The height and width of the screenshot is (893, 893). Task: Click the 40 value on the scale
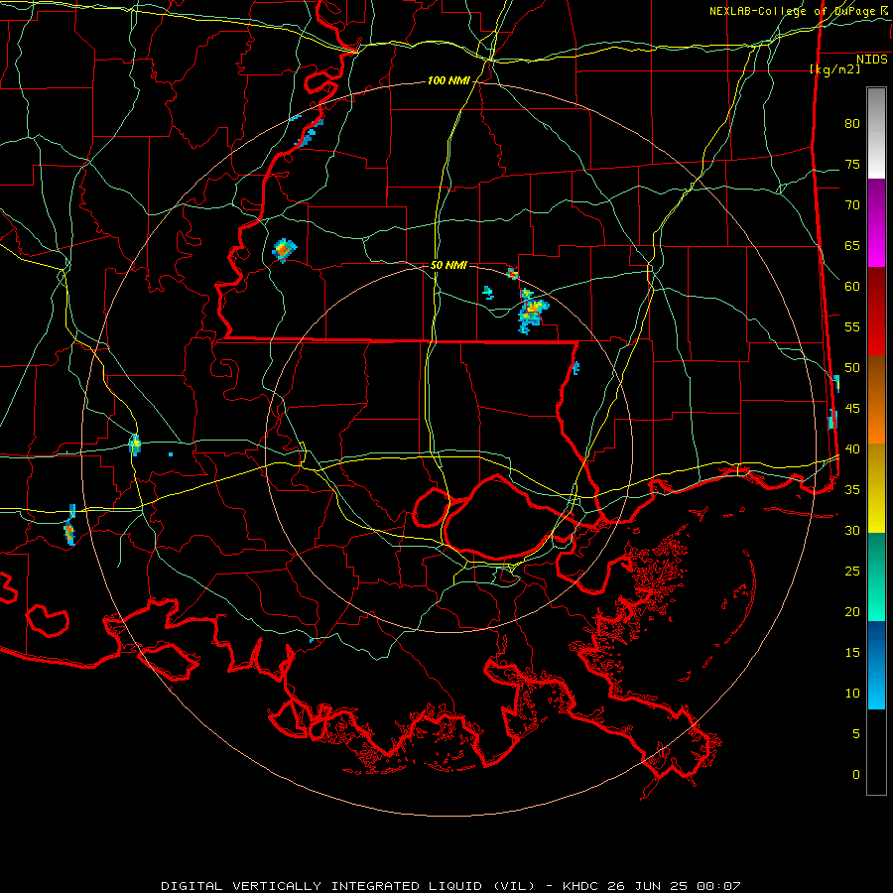[852, 448]
